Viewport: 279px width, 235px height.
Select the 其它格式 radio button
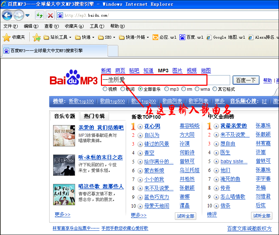click(215, 89)
